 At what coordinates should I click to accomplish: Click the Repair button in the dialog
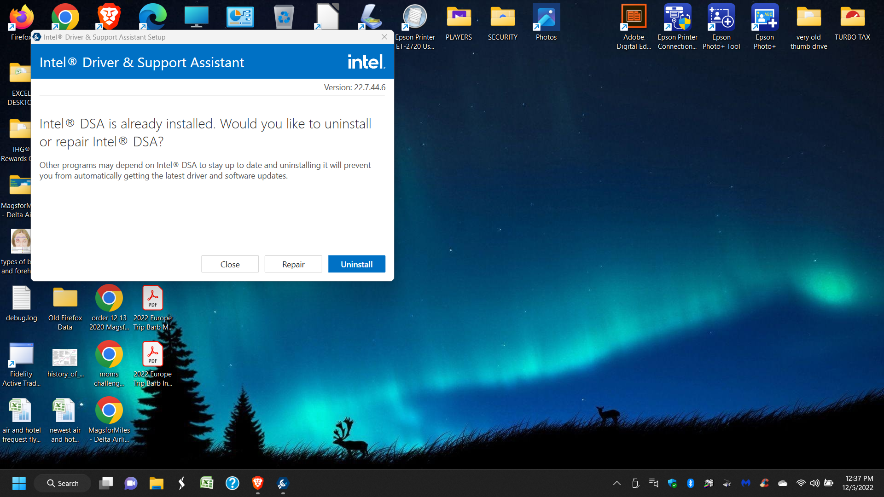pos(293,264)
